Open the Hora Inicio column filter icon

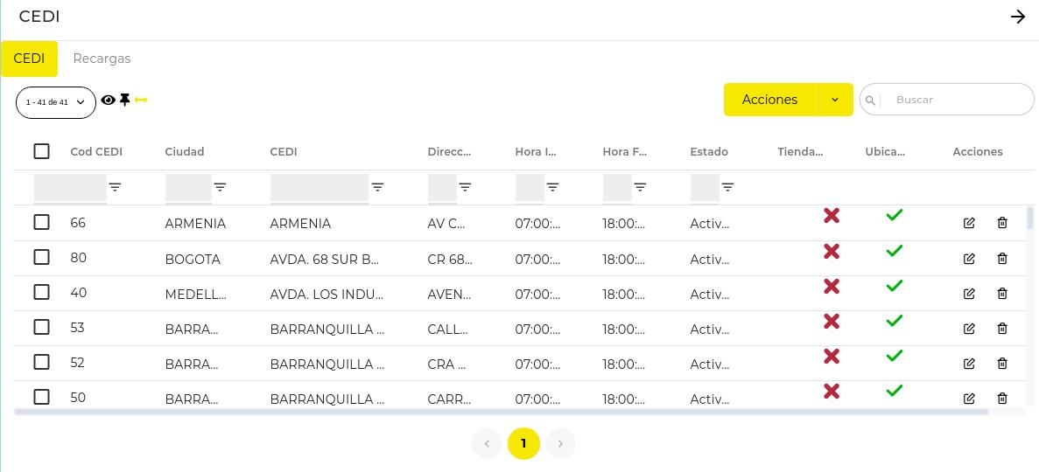pyautogui.click(x=552, y=187)
